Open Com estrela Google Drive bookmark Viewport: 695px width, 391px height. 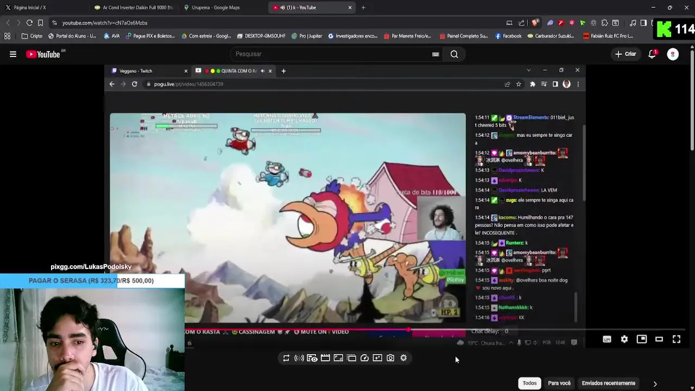click(207, 36)
